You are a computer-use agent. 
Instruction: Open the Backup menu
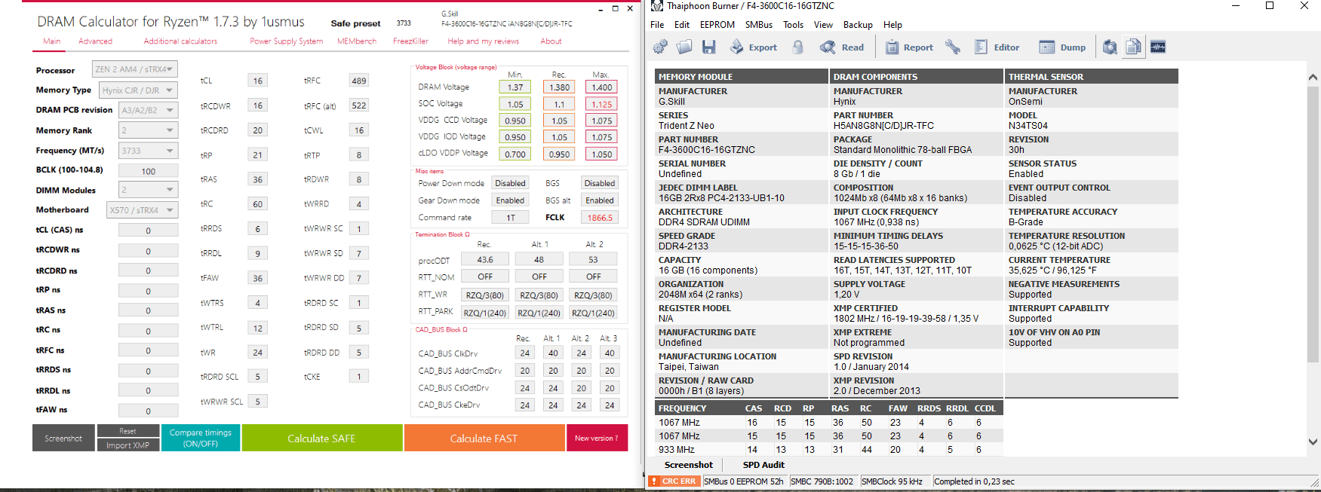[858, 25]
